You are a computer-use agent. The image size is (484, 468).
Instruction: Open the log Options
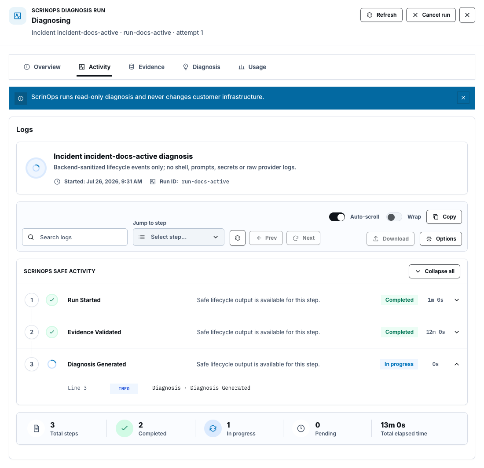(x=441, y=239)
